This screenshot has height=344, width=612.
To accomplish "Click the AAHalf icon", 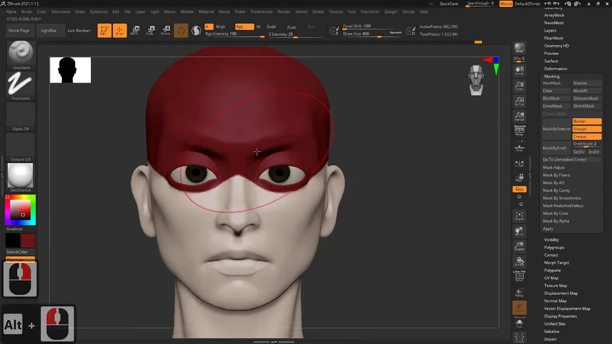I will [519, 116].
